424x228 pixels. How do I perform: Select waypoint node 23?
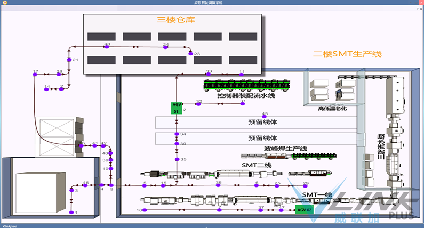pyautogui.click(x=189, y=53)
